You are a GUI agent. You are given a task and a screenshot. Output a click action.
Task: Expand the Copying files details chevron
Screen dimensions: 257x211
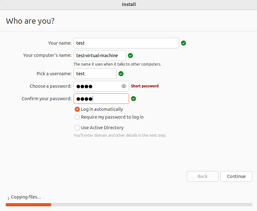pos(8,198)
